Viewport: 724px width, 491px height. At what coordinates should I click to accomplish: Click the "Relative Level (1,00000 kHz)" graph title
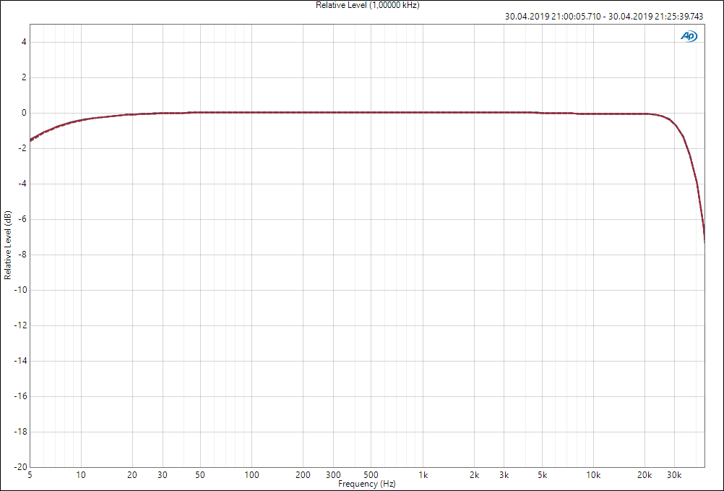click(x=368, y=5)
